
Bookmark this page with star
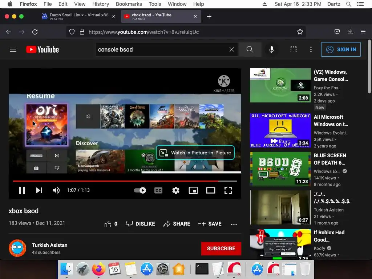tap(300, 32)
